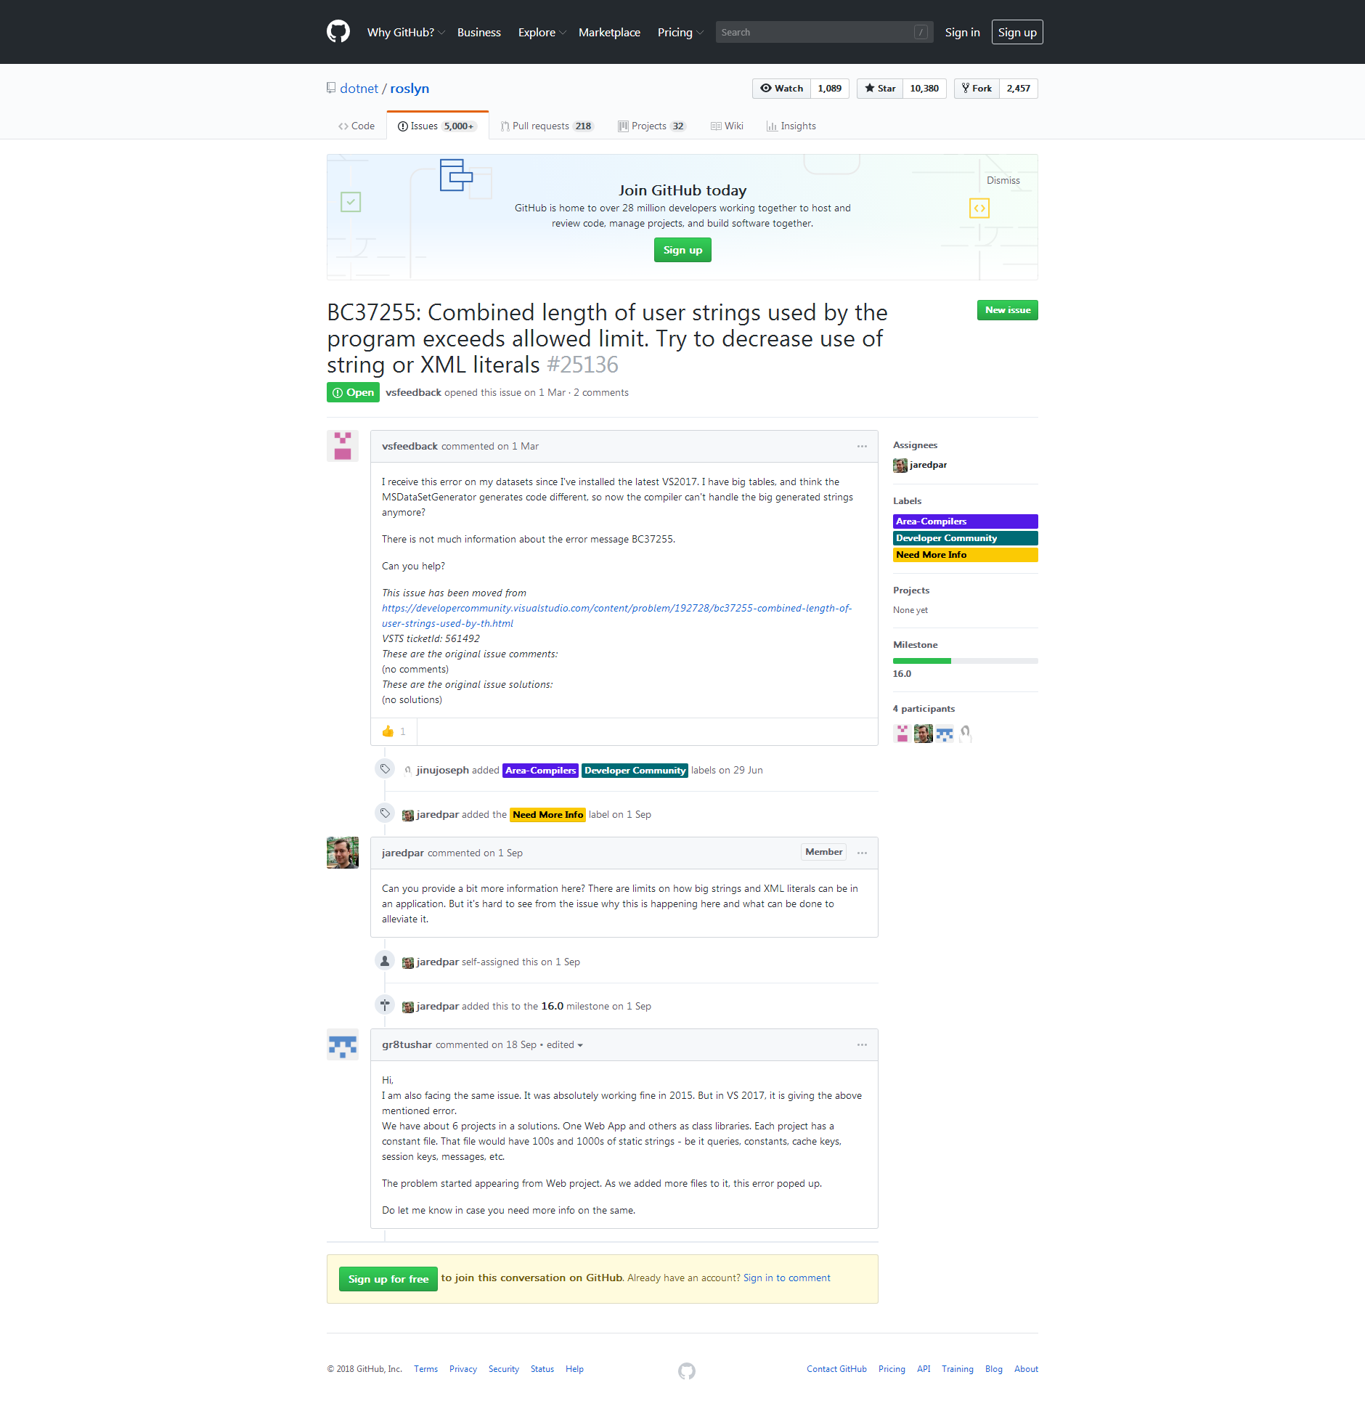Switch to the Issues tab
This screenshot has width=1365, height=1417.
437,126
